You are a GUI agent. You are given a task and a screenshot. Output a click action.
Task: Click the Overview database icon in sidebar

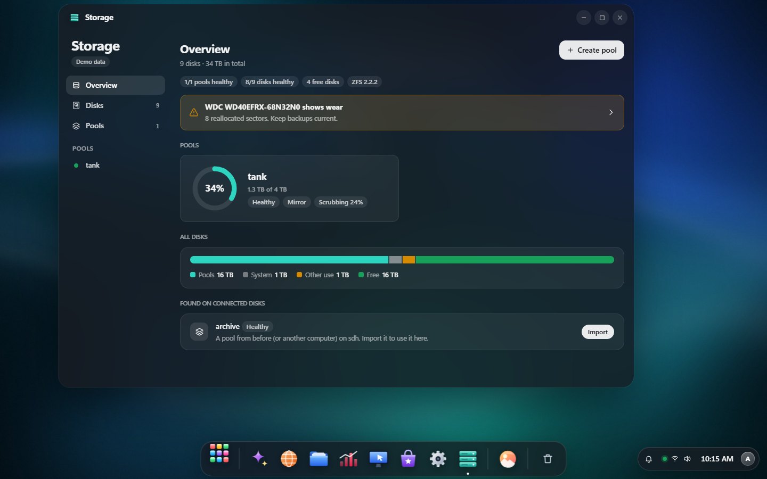76,85
